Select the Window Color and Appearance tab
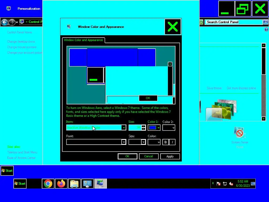 [x=83, y=40]
